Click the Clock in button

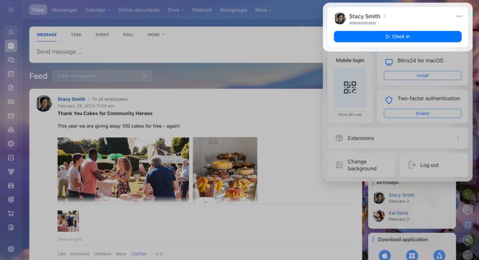point(397,37)
